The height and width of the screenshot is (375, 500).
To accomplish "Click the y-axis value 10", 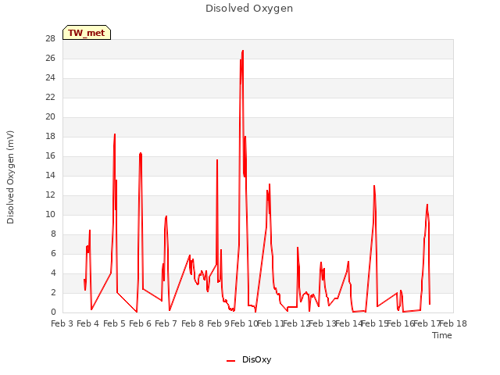I will click(x=50, y=215).
